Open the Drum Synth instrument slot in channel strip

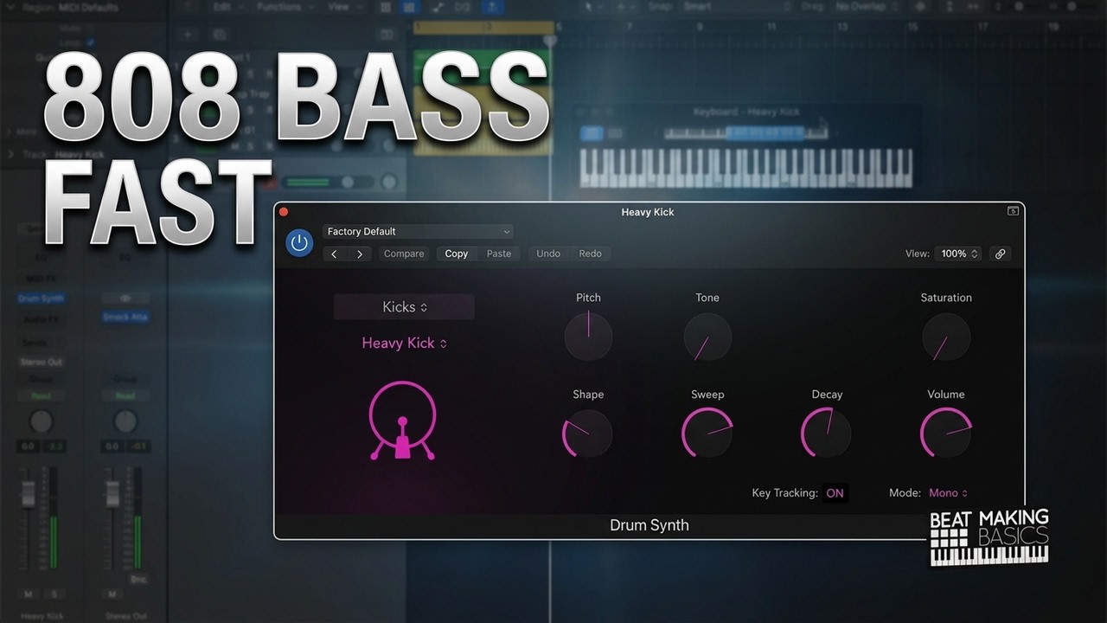[x=42, y=299]
